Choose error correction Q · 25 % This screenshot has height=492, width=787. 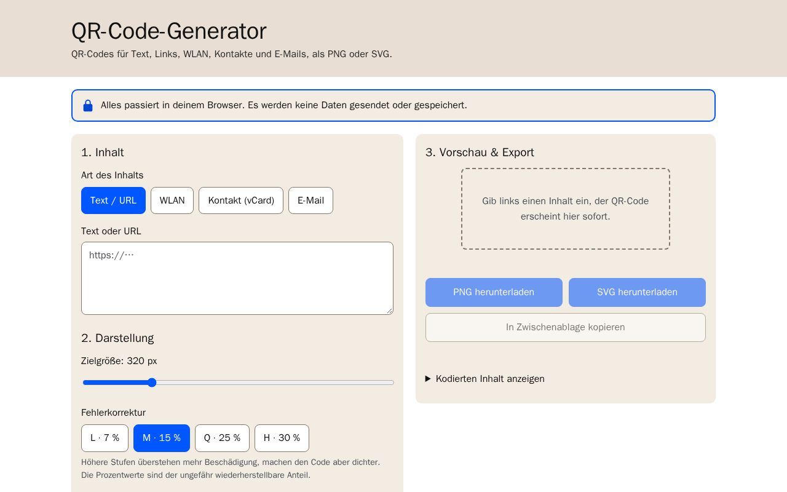(x=222, y=438)
